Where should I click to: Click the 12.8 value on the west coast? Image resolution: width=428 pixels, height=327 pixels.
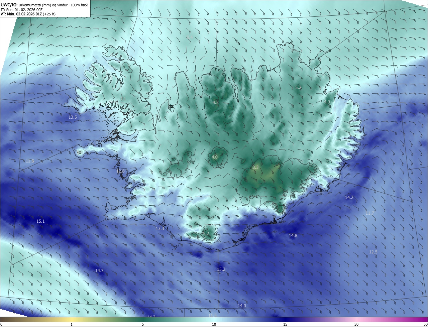coord(120,171)
